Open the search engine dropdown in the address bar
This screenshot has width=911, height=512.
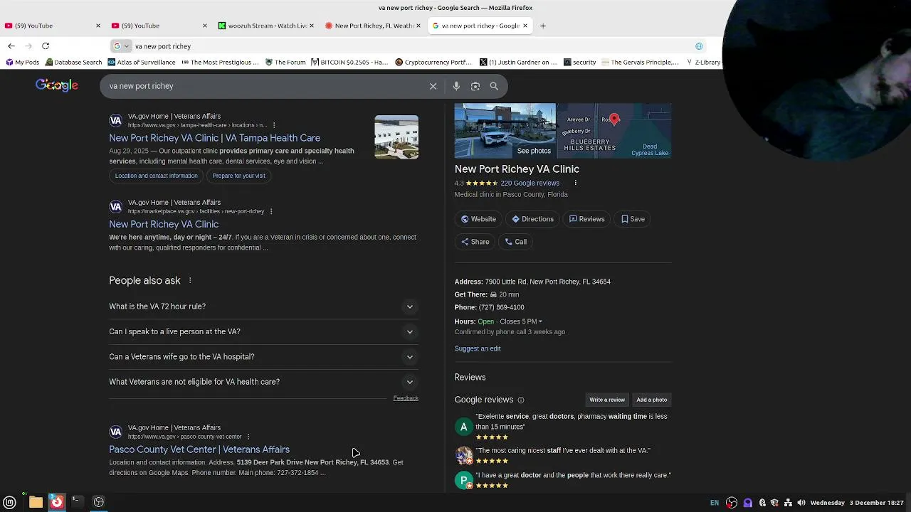pyautogui.click(x=122, y=46)
